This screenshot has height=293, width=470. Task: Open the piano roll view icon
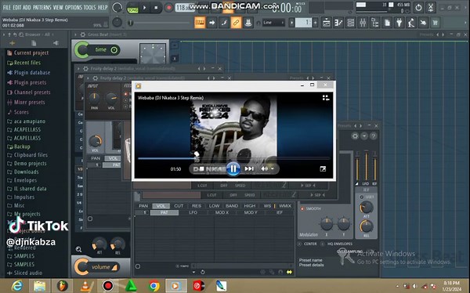(x=338, y=23)
